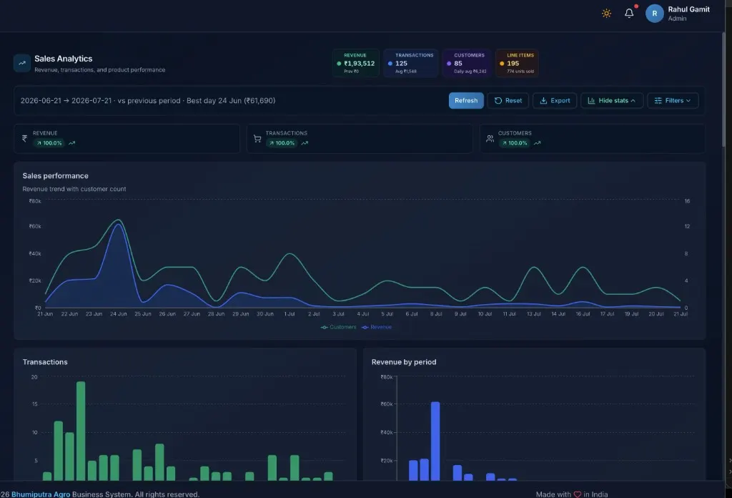Open the Rahul Gamit avatar
Image resolution: width=732 pixels, height=498 pixels.
655,14
